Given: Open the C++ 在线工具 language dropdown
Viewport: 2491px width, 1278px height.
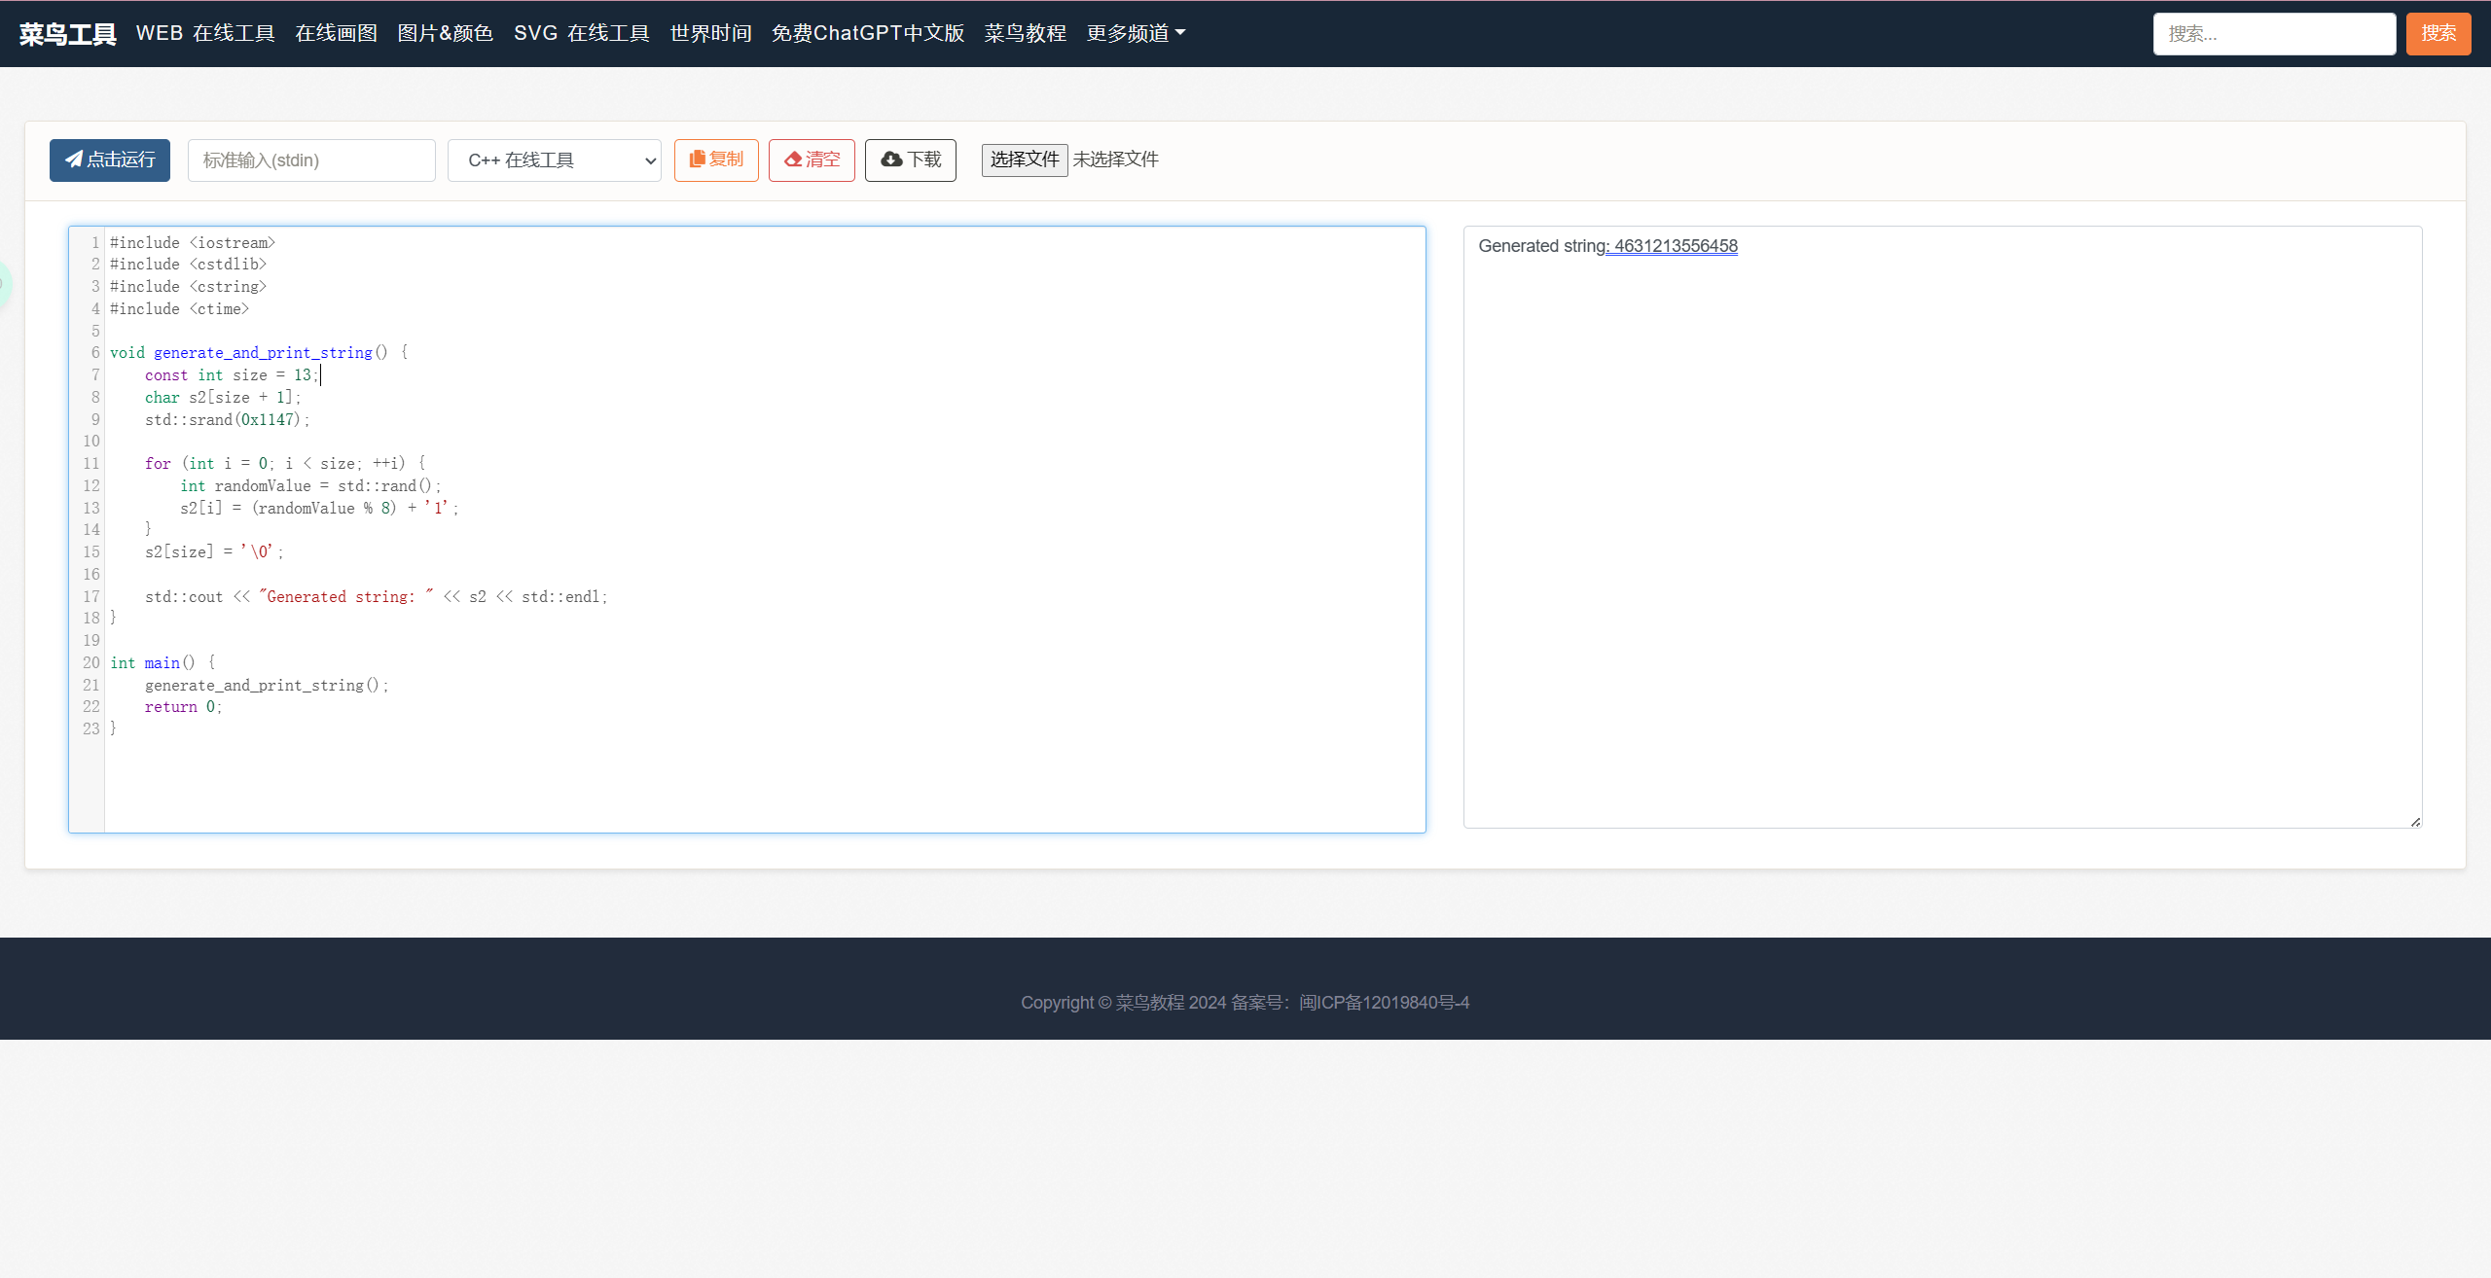Looking at the screenshot, I should (x=555, y=160).
